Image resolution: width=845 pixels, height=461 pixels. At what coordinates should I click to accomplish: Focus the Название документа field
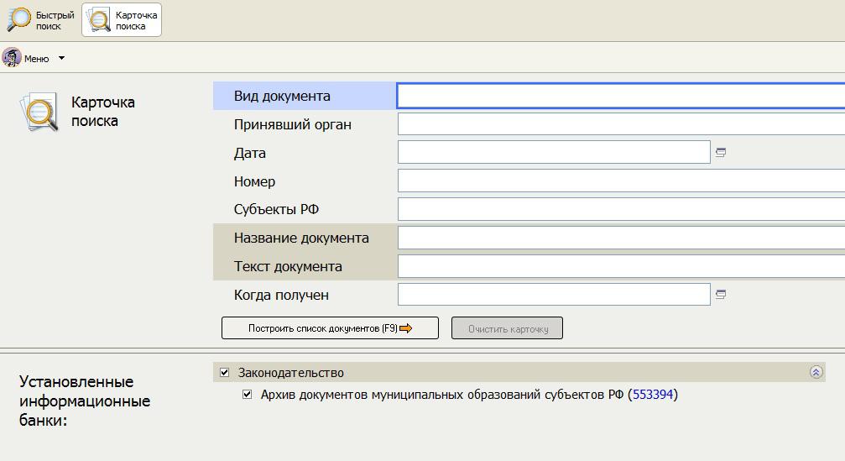point(620,238)
